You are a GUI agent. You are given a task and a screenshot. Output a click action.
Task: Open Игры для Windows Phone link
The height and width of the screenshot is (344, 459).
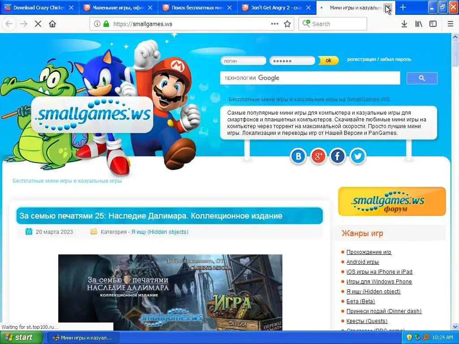point(379,282)
